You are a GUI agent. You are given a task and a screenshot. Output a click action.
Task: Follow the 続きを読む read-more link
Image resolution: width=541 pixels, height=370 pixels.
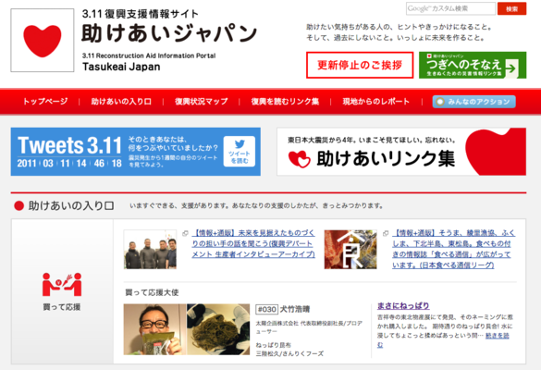point(498,336)
